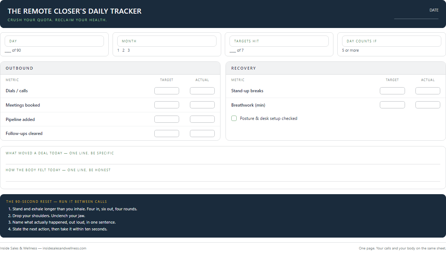Image resolution: width=446 pixels, height=262 pixels.
Task: Click the 'State the next action' step
Action: (60, 229)
